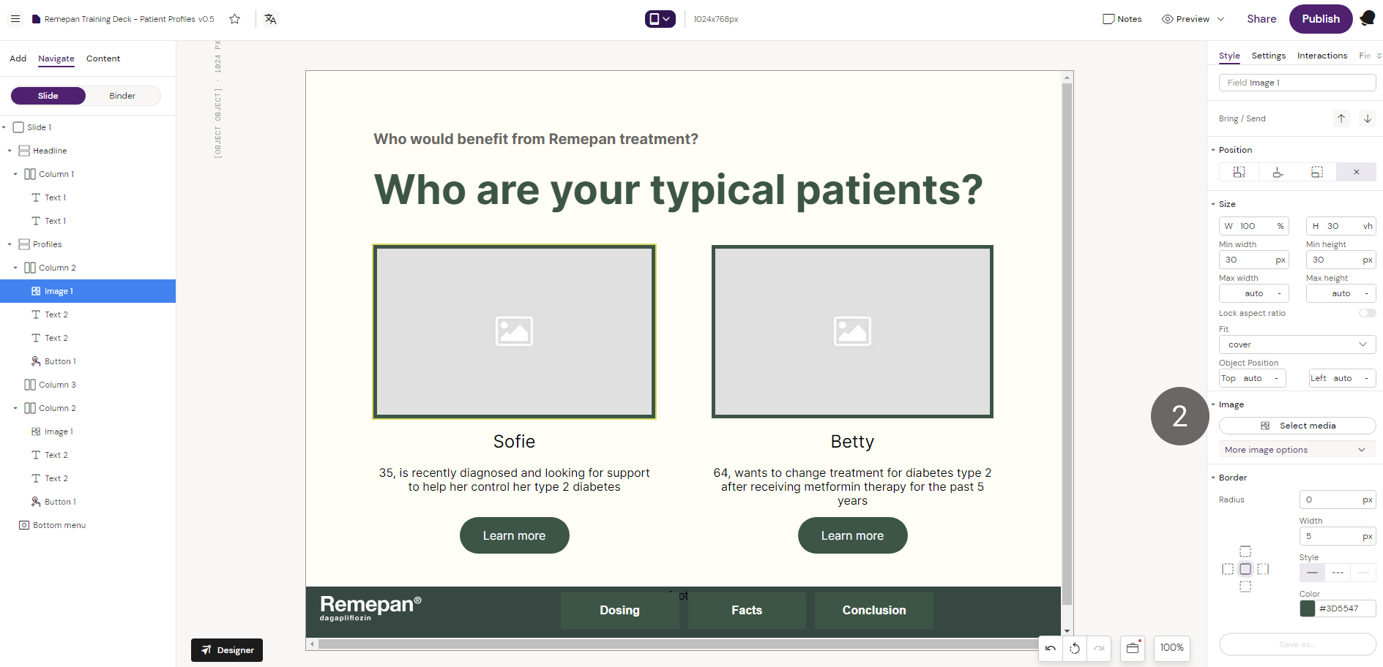Select Button 1 under Image 1 layer
This screenshot has width=1383, height=667.
(60, 361)
